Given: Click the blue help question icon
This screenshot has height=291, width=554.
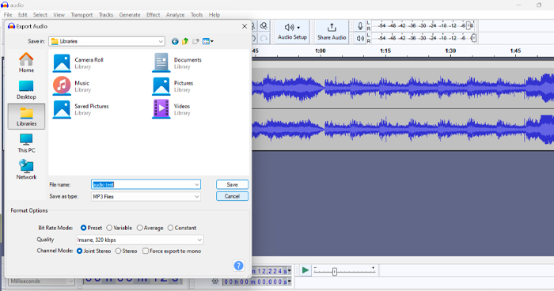Looking at the screenshot, I should coord(238,266).
